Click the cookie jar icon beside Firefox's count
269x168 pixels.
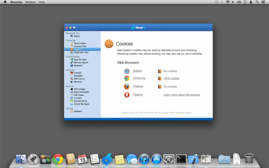pyautogui.click(x=160, y=86)
